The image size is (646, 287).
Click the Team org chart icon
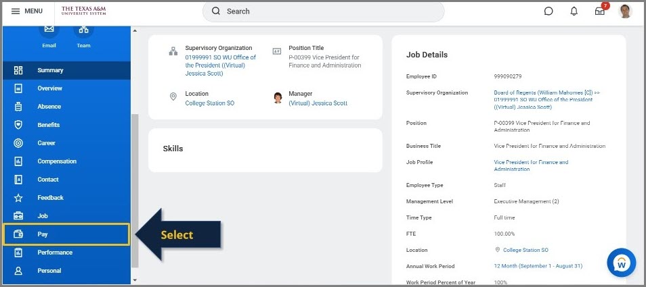(x=83, y=30)
